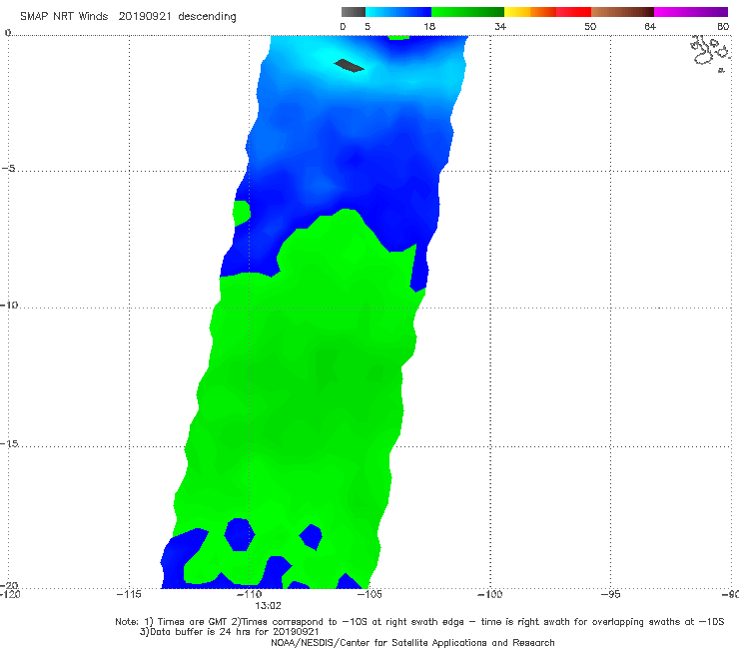Click the note line beginning "Note: 1) Times are GMT"
739x649 pixels.
pyautogui.click(x=419, y=622)
